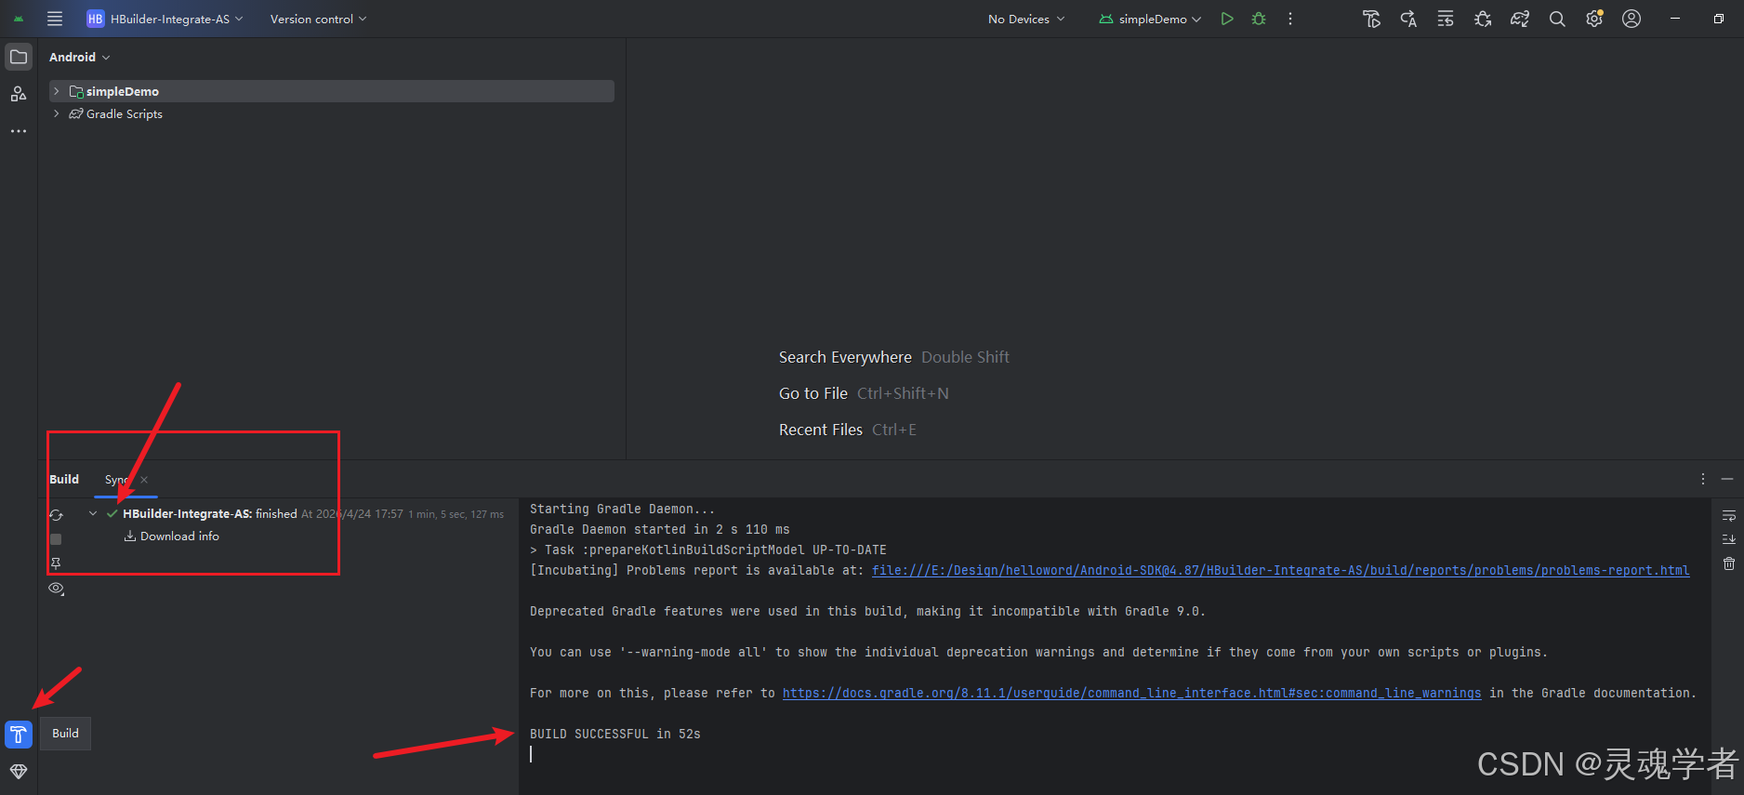Open the main hamburger menu

(55, 19)
